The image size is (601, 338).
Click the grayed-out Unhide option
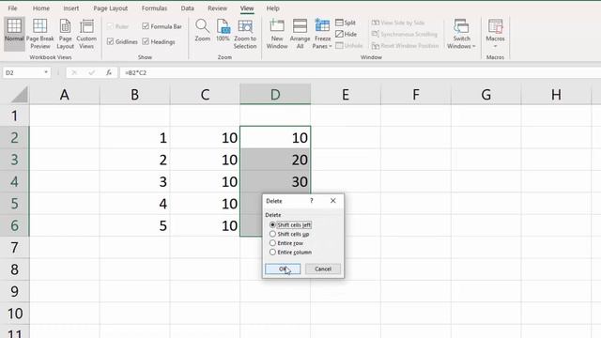[349, 46]
